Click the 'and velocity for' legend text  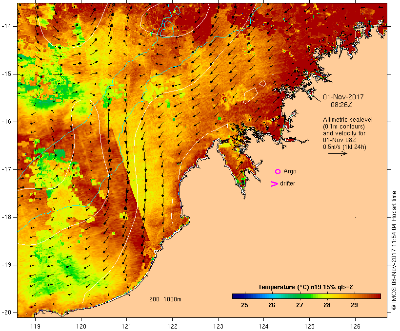click(344, 133)
